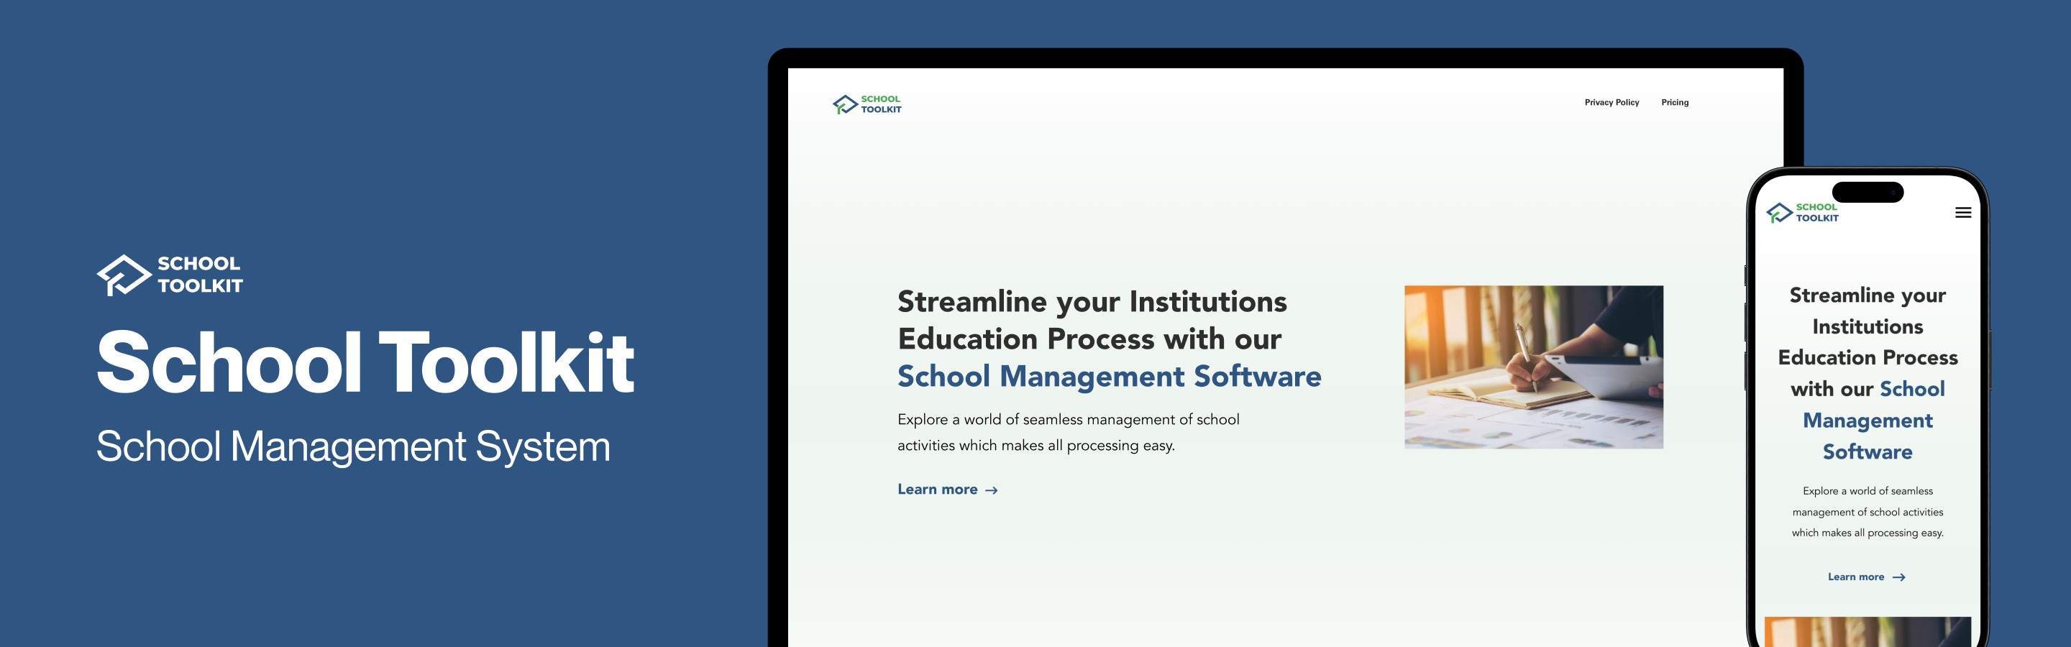Click 'Streamline your' heading on phone mockup
Image resolution: width=2071 pixels, height=647 pixels.
(1867, 295)
